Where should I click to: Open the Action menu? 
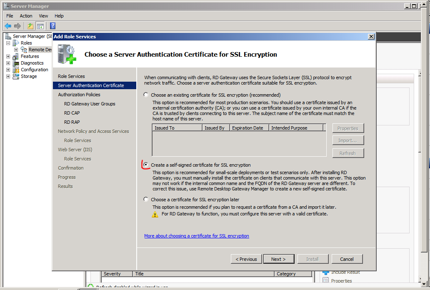[26, 16]
